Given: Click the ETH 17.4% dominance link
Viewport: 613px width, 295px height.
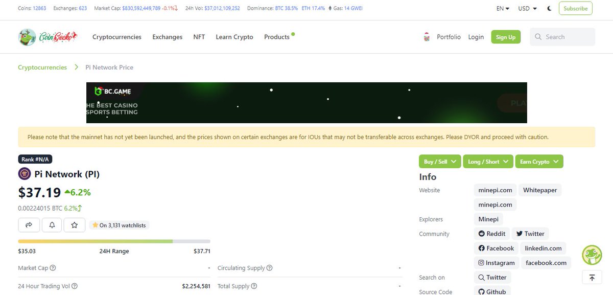Looking at the screenshot, I should point(313,9).
